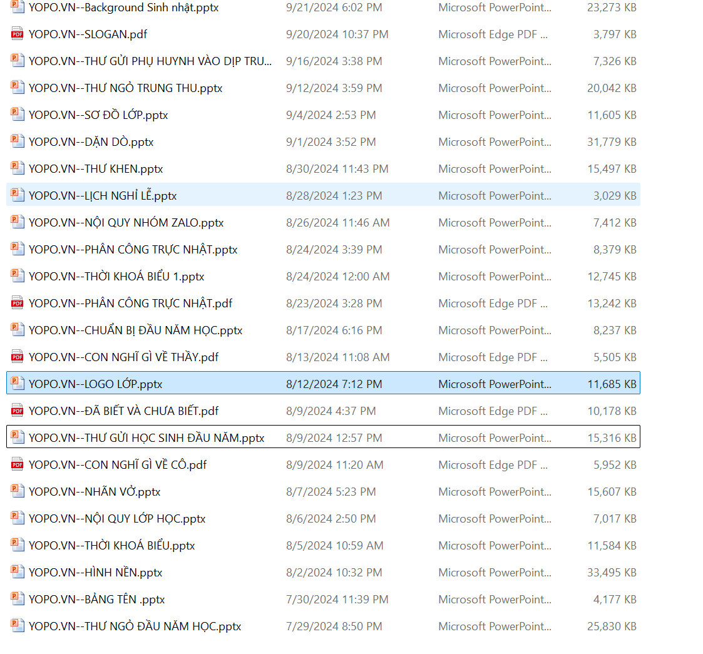Select THỜI KHOÁ BIỂU 1.pptx file
703x654 pixels.
pos(116,277)
